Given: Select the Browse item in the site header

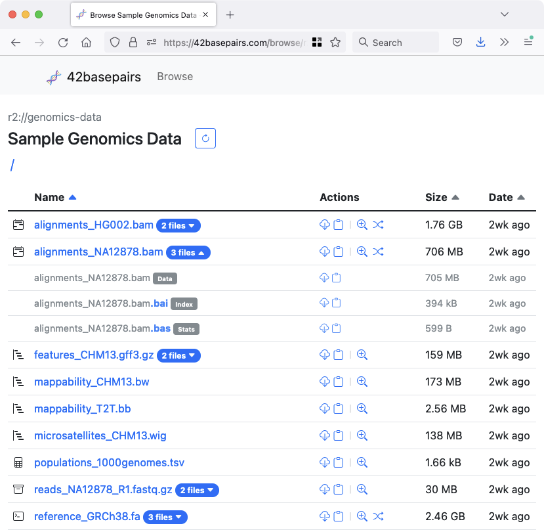Looking at the screenshot, I should (x=175, y=76).
